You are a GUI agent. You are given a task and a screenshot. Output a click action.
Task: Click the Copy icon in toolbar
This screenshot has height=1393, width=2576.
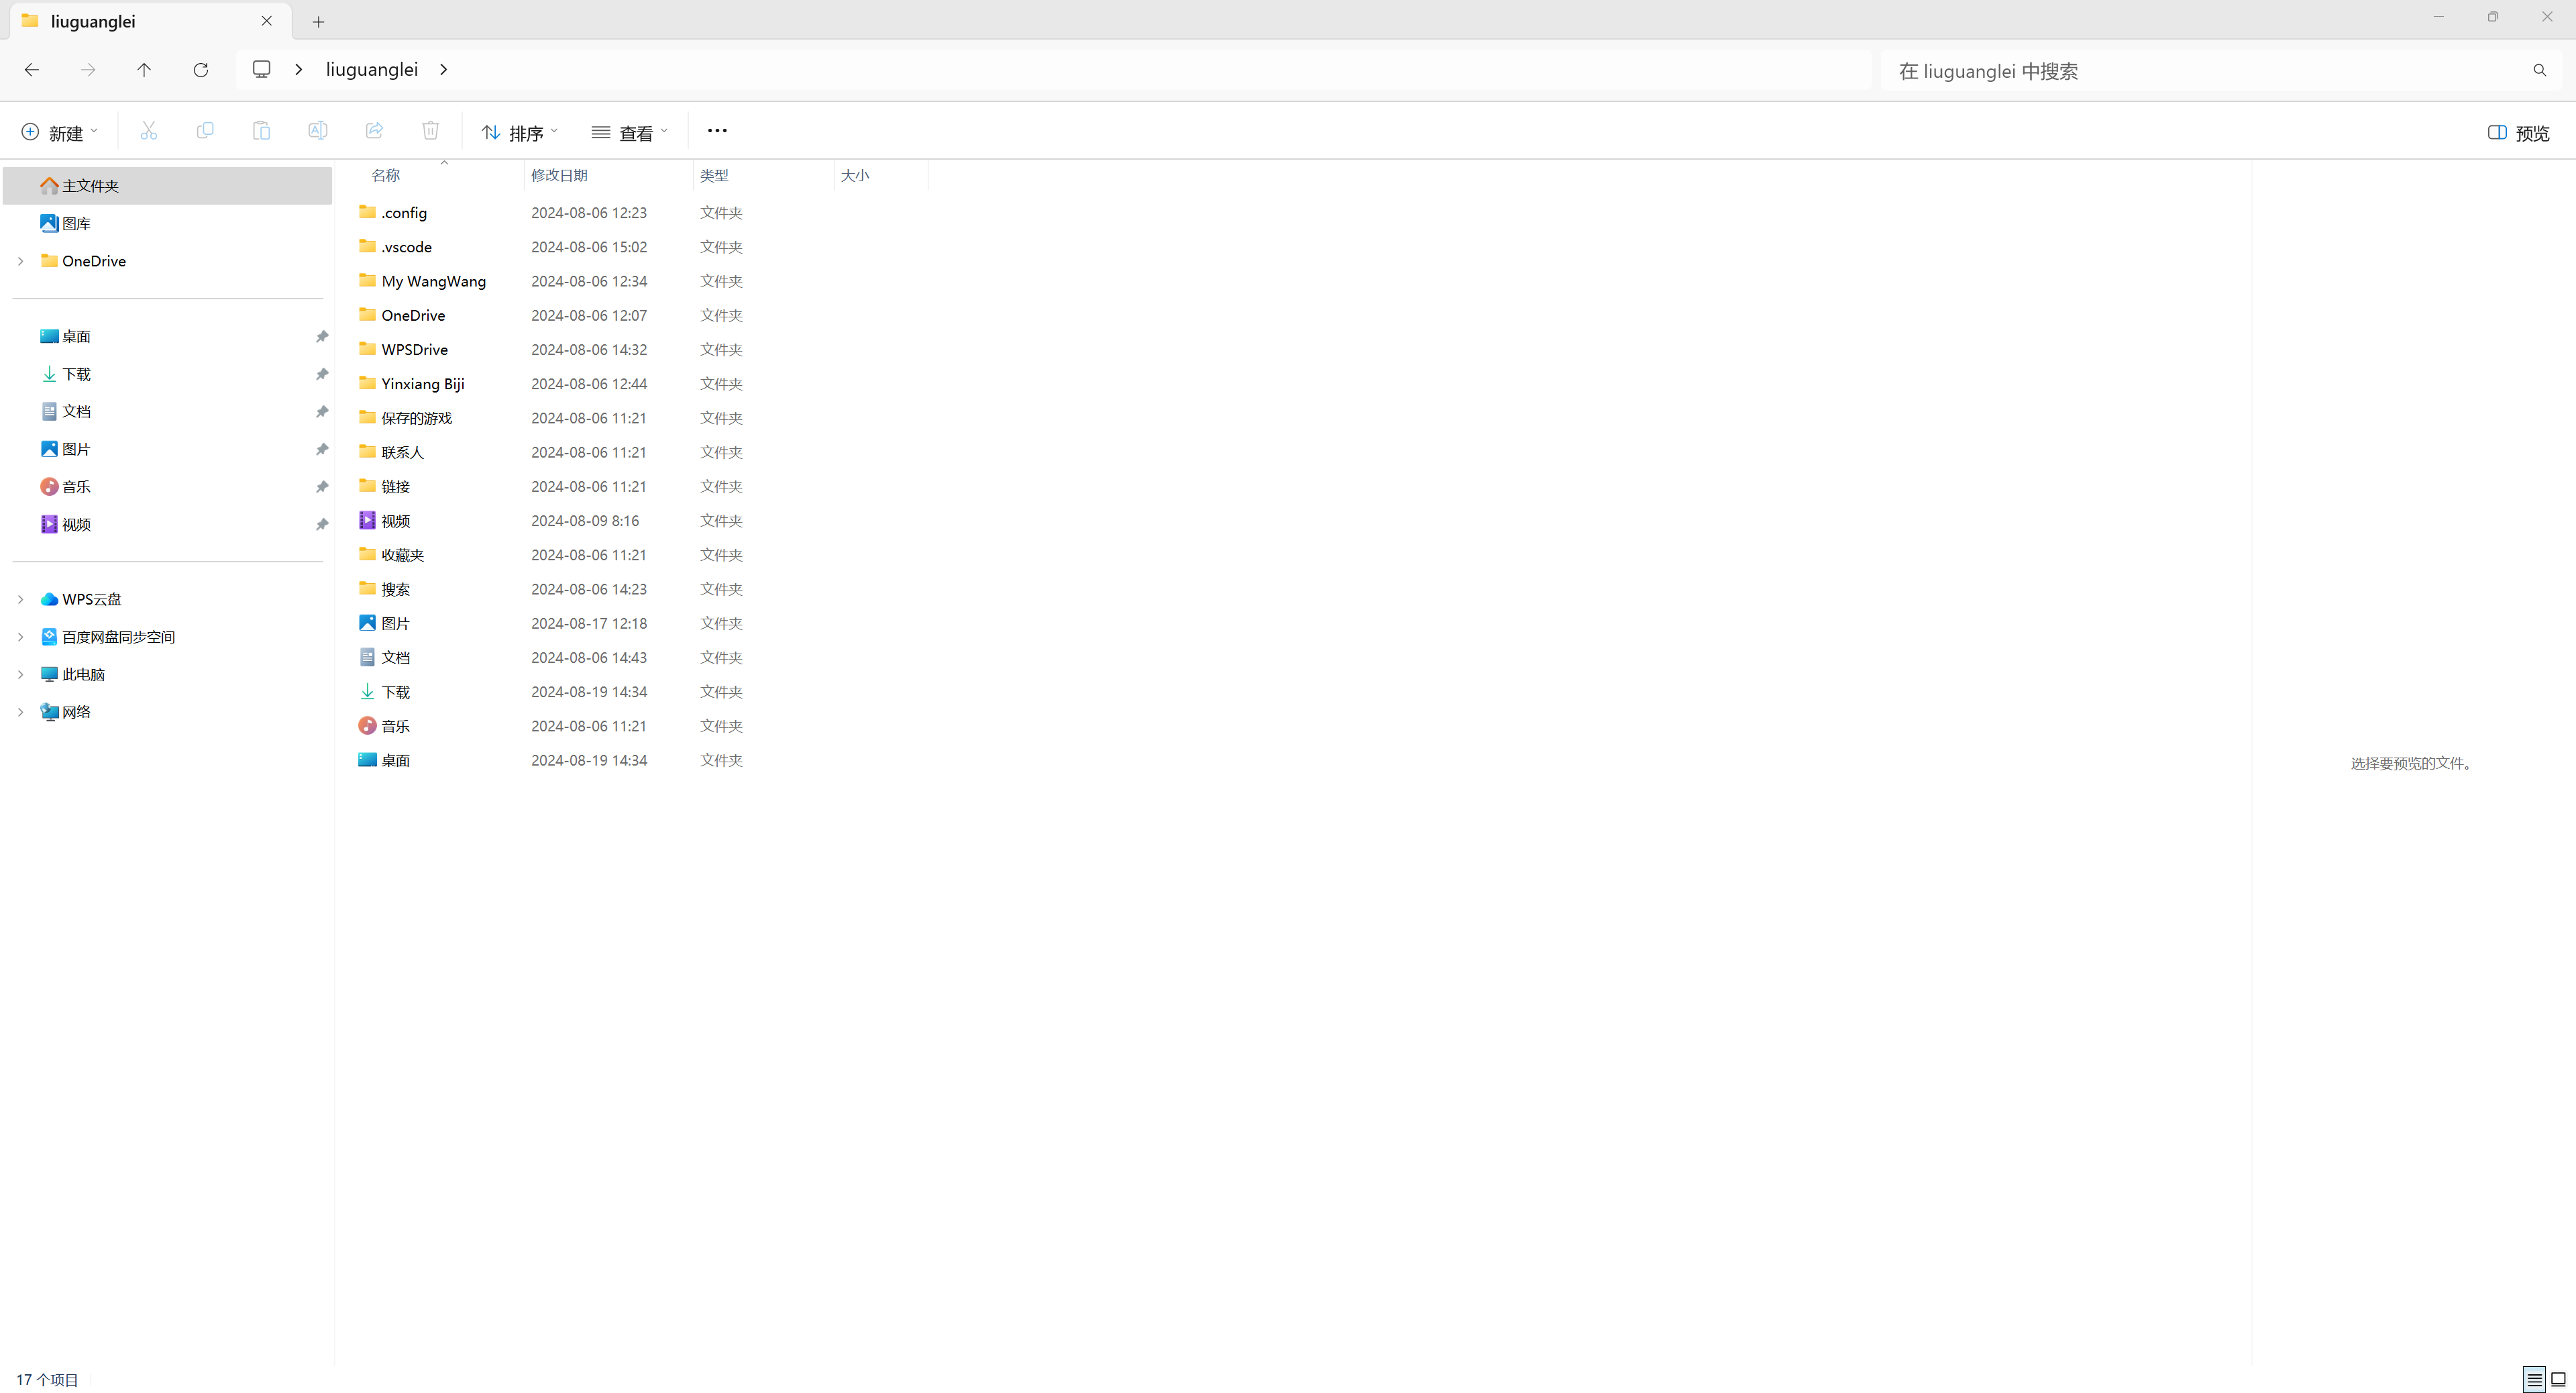(205, 131)
